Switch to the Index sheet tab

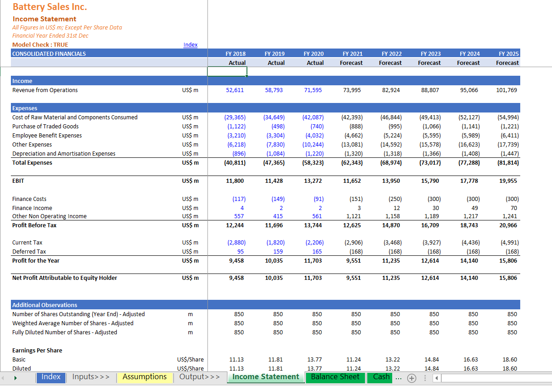tap(51, 377)
